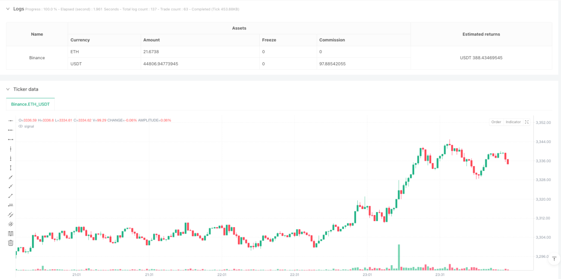This screenshot has width=561, height=279.
Task: Select the Fibonacci lines drawing tool
Action: 11,234
